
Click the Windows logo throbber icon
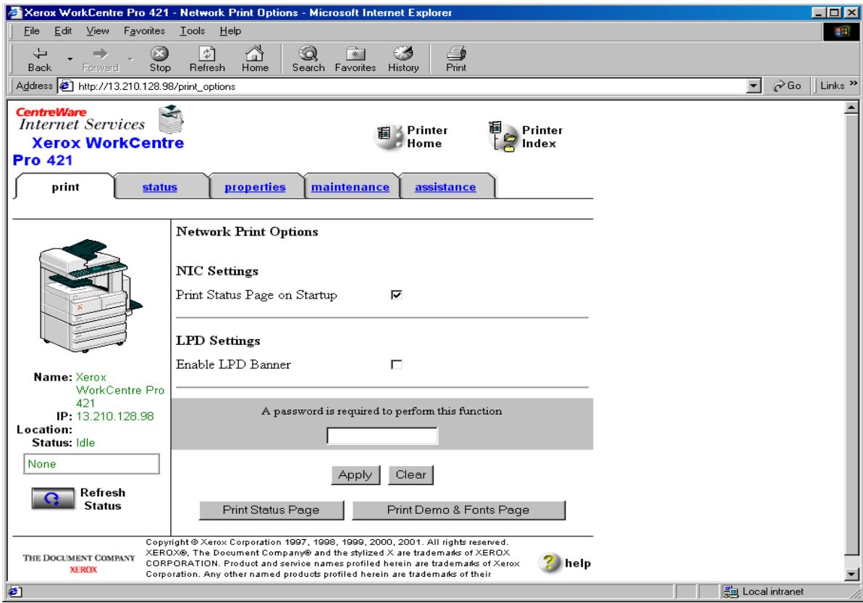tap(841, 31)
